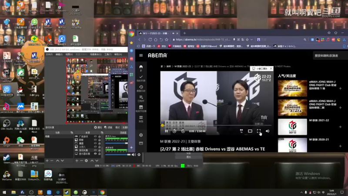The height and width of the screenshot is (196, 348).
Task: Open My List checkmark in ABEMA sidebar
Action: pos(141,77)
